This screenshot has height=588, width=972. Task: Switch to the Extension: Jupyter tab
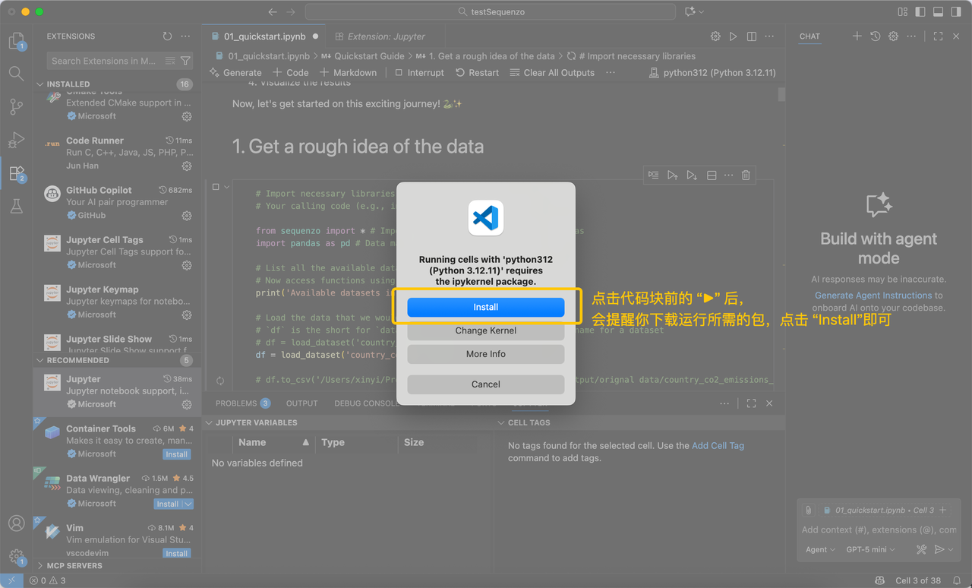tap(386, 36)
